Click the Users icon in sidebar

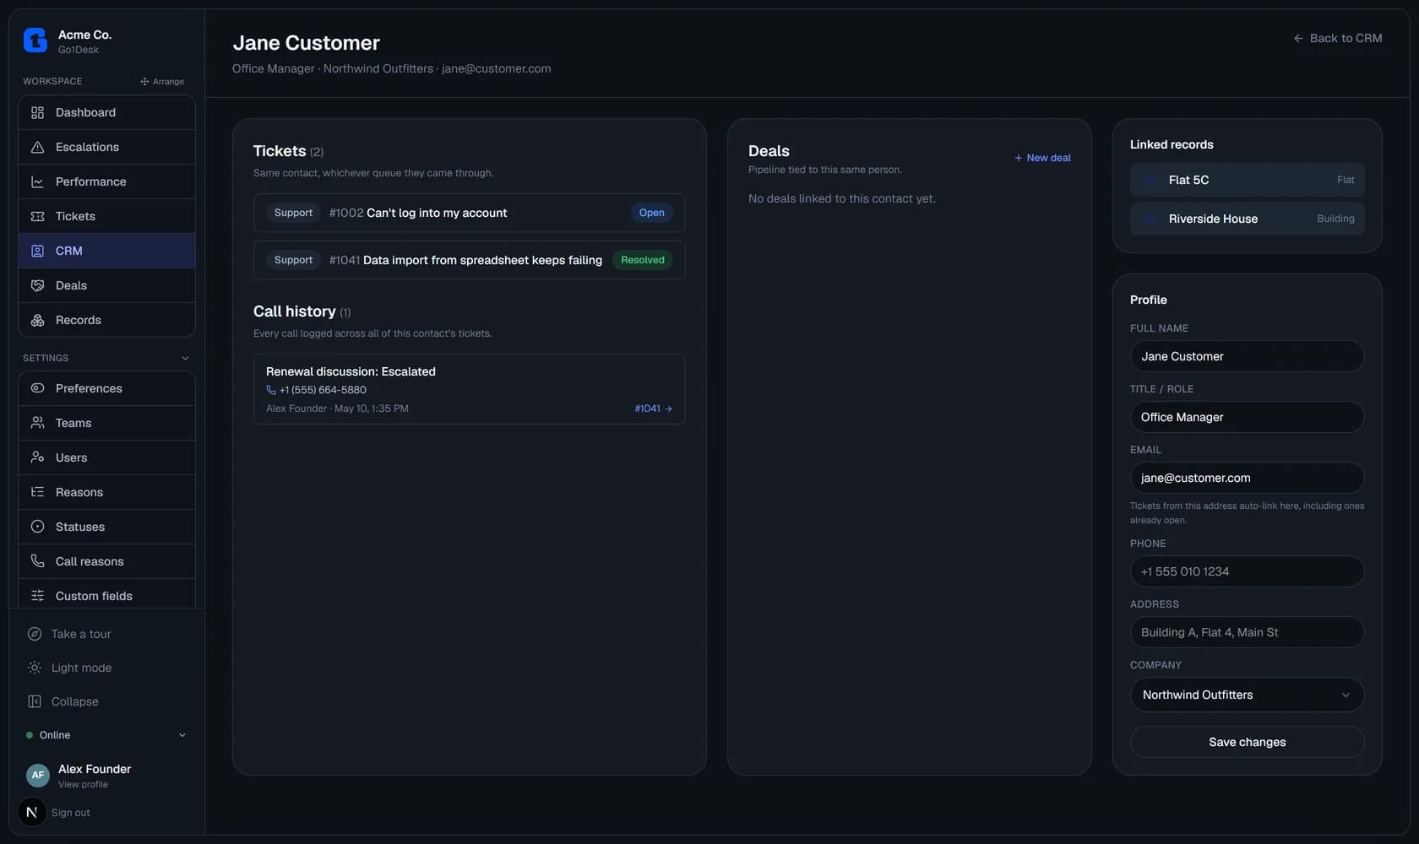click(x=37, y=457)
